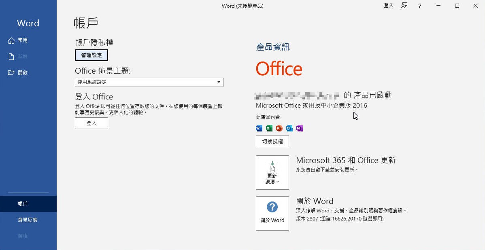Screen dimensions: 485x250
Task: Click the PowerPoint app icon under 此產品包含
Action: (x=279, y=128)
